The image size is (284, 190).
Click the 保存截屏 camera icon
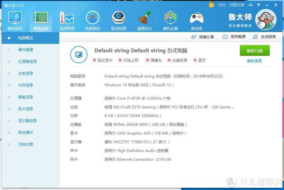click(x=225, y=37)
